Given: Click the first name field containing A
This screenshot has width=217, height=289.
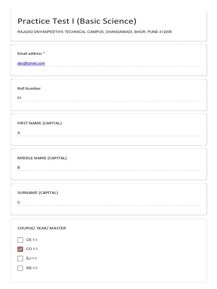Looking at the screenshot, I should [109, 133].
